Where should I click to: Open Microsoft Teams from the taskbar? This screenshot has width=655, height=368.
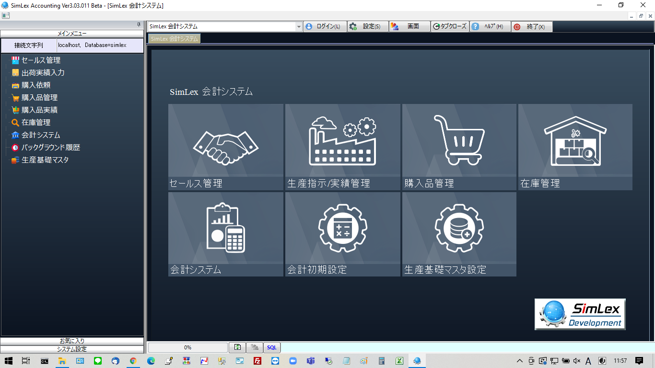click(311, 361)
